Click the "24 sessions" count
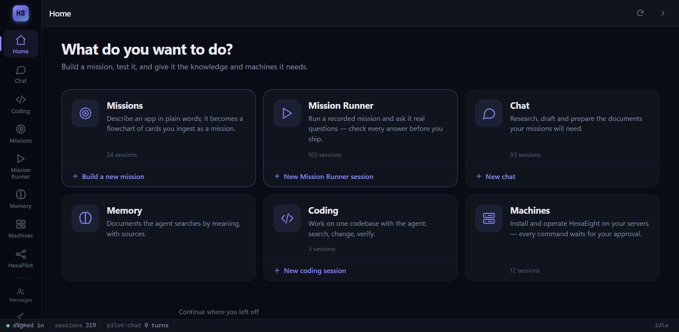Image resolution: width=679 pixels, height=332 pixels. click(x=122, y=155)
